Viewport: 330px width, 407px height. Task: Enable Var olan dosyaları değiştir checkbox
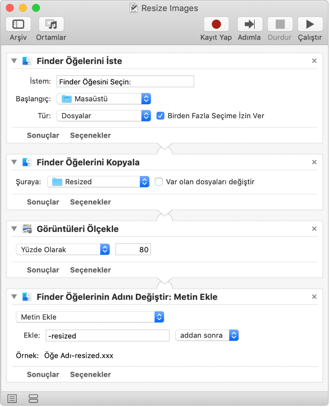[159, 182]
